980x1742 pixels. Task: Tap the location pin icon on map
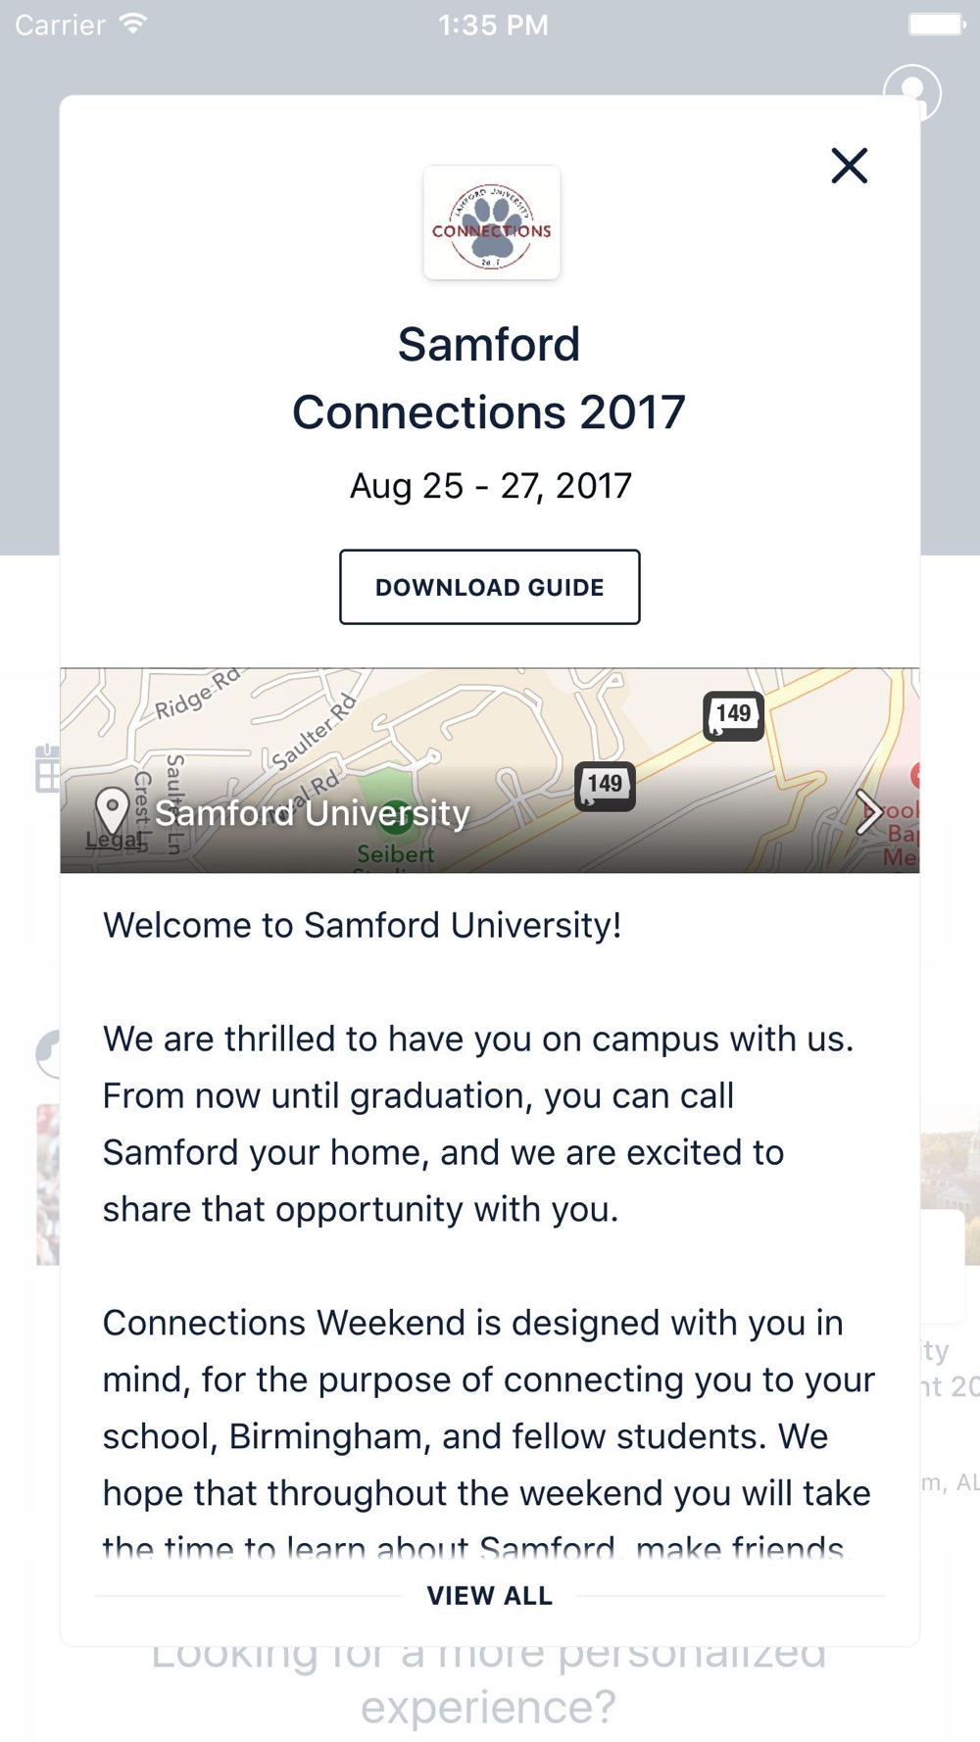pos(113,811)
